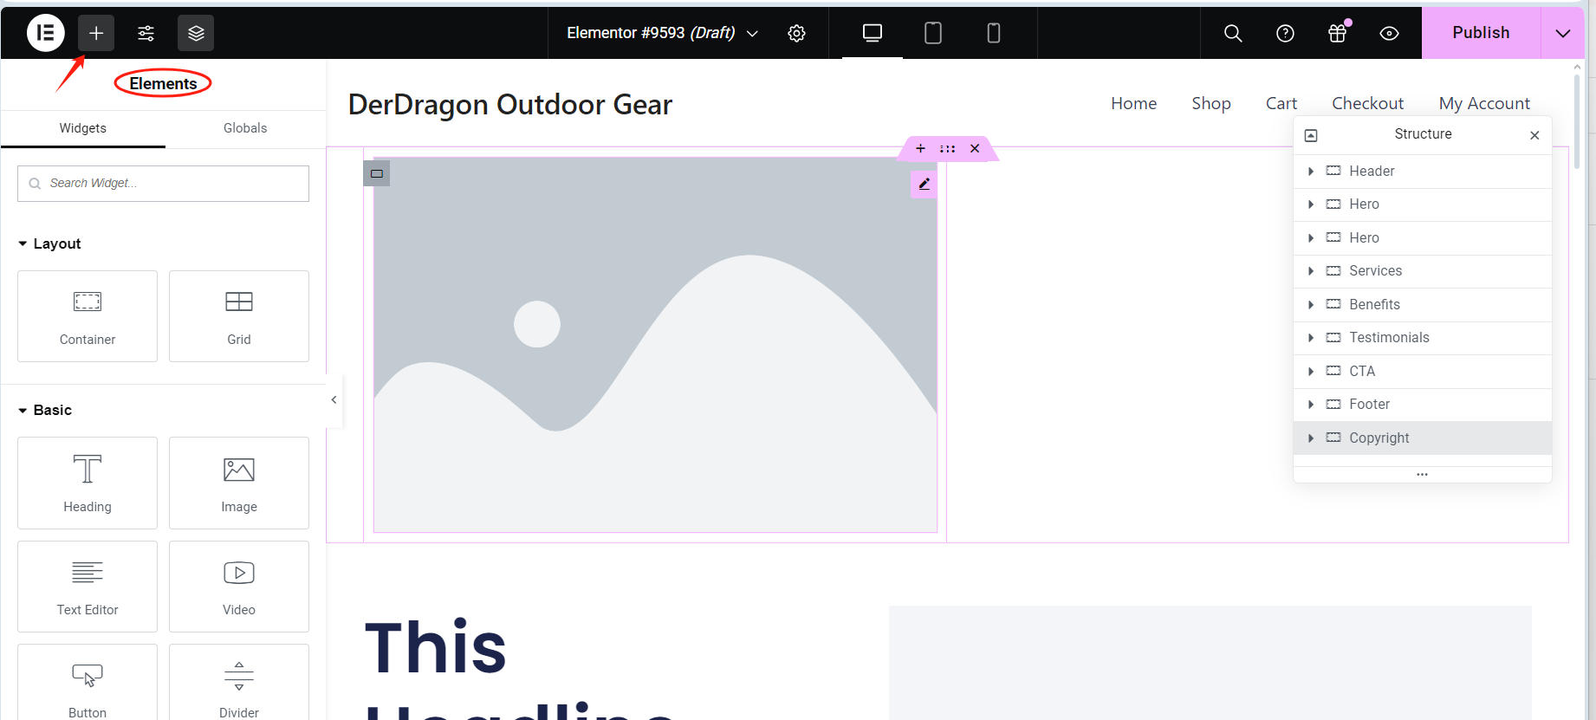Open the What's New gift icon

click(x=1337, y=33)
